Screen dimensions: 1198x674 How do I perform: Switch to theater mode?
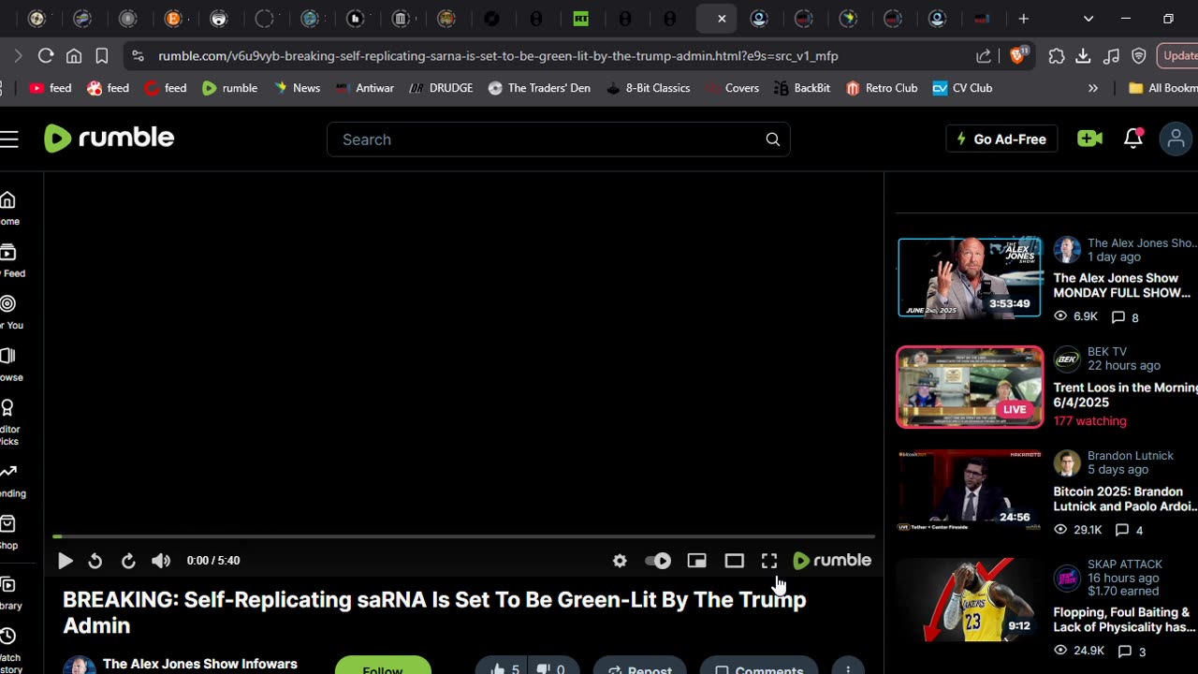pyautogui.click(x=734, y=561)
